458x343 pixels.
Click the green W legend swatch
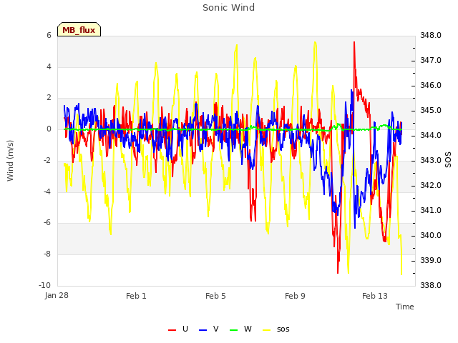[234, 330]
